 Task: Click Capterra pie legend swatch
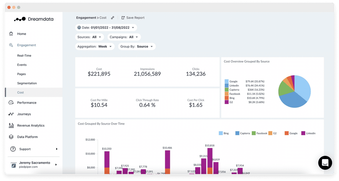coord(226,90)
